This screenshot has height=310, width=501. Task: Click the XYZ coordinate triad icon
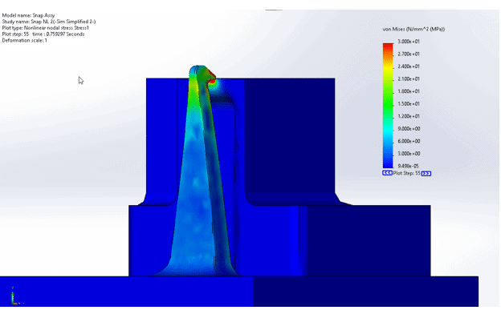14,296
